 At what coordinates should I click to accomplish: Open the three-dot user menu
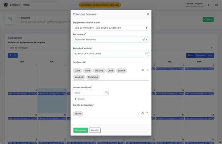pyautogui.click(x=208, y=5)
